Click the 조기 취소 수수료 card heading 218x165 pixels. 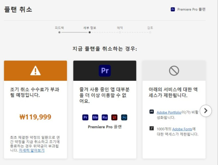click(35, 92)
